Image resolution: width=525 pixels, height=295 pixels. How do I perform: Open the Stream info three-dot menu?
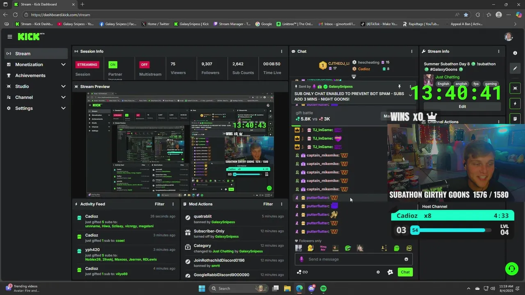499,51
